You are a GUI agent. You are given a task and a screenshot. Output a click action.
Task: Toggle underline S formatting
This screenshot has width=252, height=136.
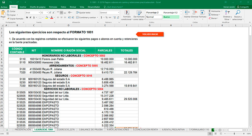pyautogui.click(x=34, y=17)
